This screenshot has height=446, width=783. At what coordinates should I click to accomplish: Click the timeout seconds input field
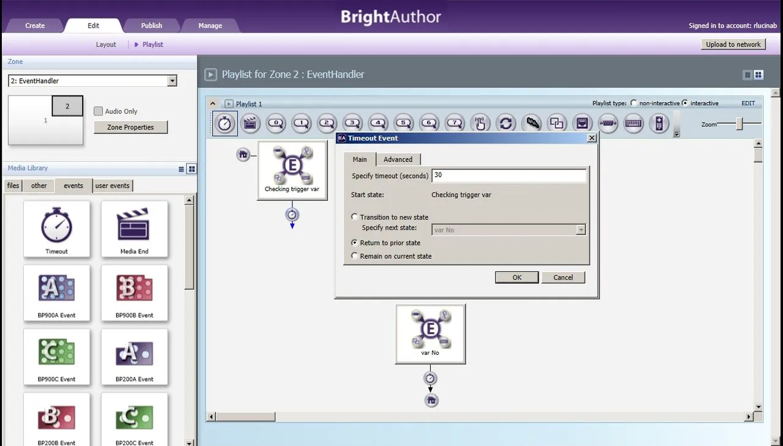pyautogui.click(x=509, y=176)
